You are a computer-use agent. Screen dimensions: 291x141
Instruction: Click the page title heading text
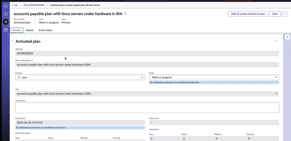coord(68,14)
